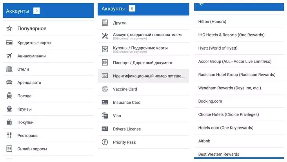
Task: Tap the Insurance Card icon
Action: 105,102
